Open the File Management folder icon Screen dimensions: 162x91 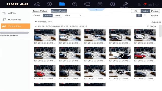(62, 4)
